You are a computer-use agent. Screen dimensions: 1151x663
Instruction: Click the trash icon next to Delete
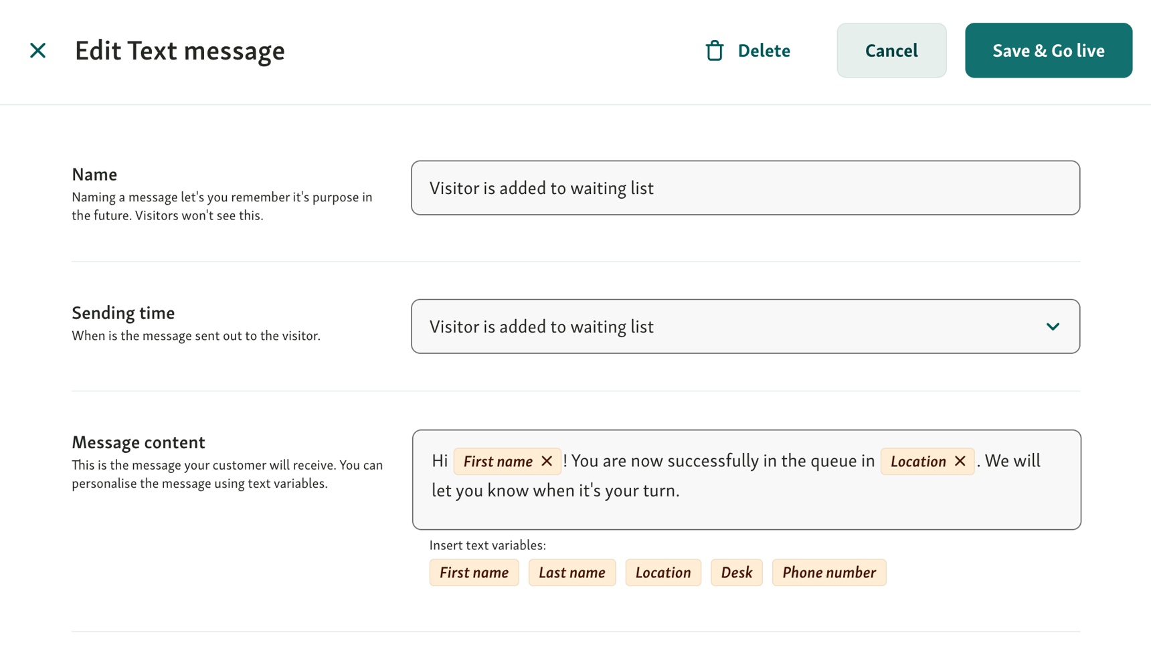[x=714, y=50]
